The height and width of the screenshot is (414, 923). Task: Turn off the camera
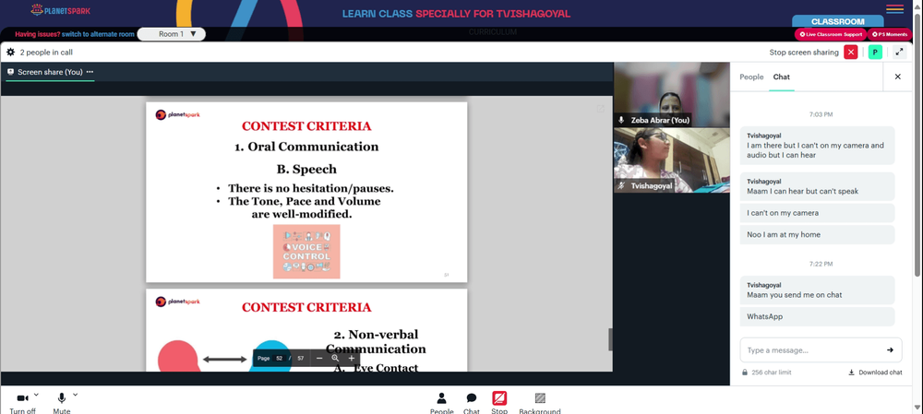23,403
